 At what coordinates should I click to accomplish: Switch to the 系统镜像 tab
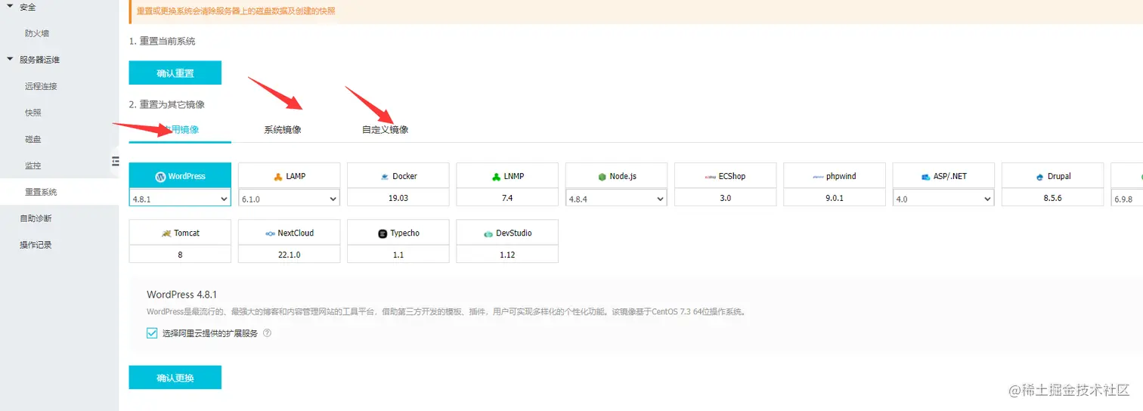(x=283, y=130)
